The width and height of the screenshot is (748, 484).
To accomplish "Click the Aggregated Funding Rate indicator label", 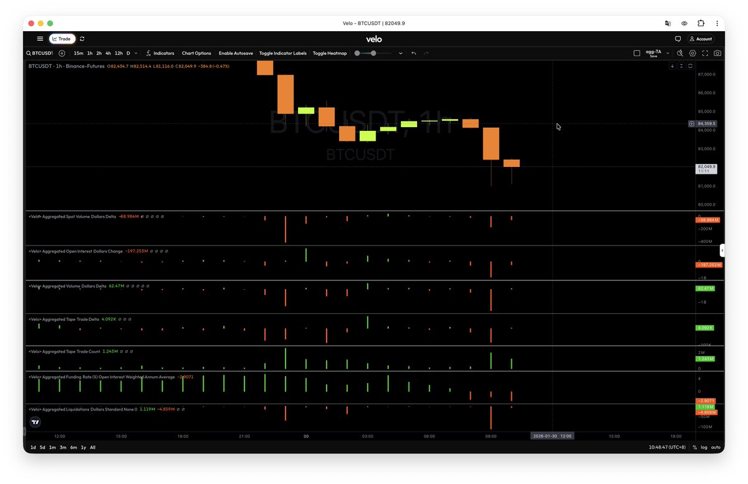I will point(102,376).
